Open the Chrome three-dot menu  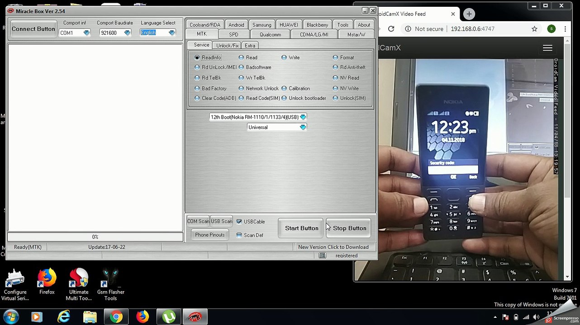pos(565,29)
